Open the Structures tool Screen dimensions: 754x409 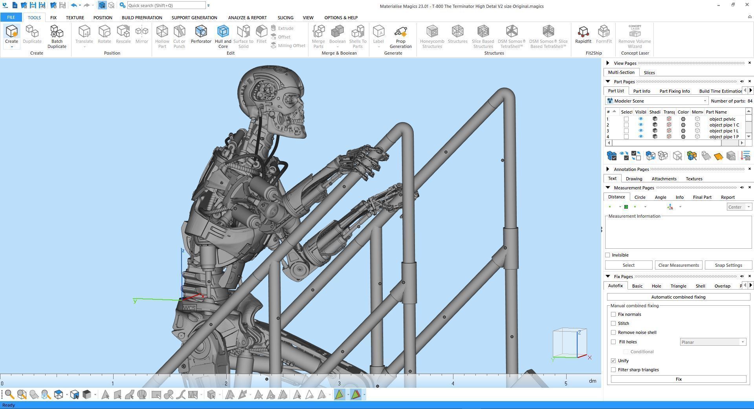point(457,35)
